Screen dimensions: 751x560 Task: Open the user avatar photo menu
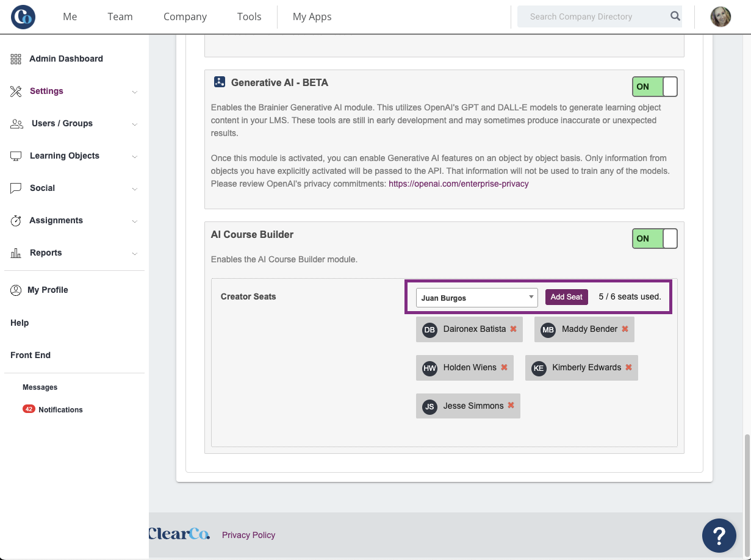720,16
